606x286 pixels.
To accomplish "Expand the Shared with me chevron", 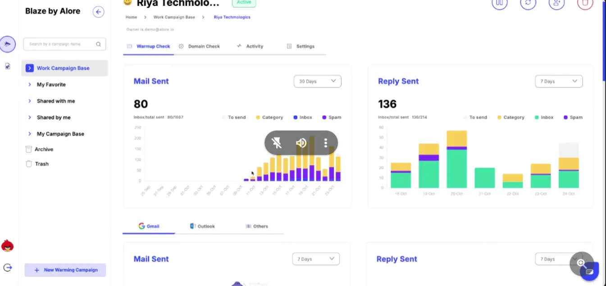I will pyautogui.click(x=29, y=101).
